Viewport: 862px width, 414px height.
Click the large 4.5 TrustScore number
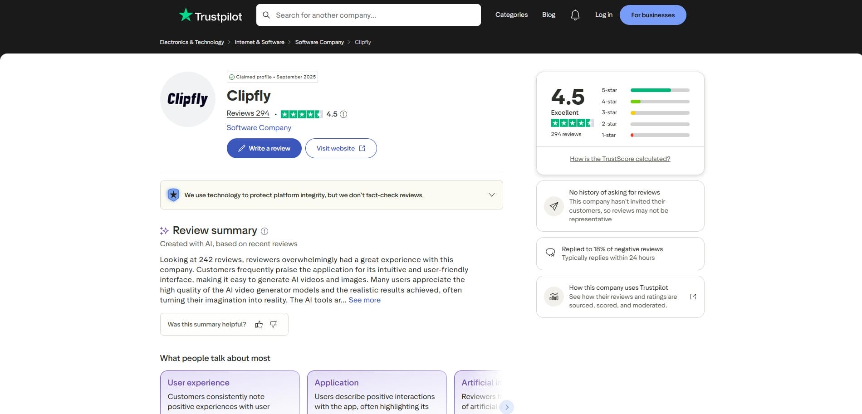click(x=568, y=97)
